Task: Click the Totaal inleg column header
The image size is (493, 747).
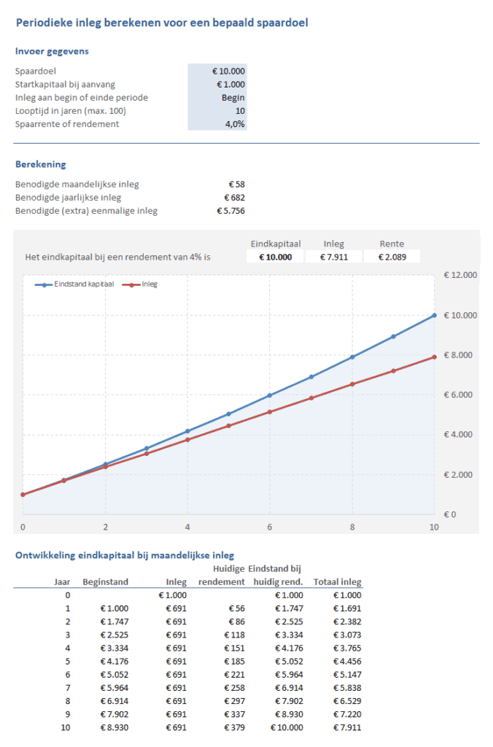Action: tap(338, 582)
